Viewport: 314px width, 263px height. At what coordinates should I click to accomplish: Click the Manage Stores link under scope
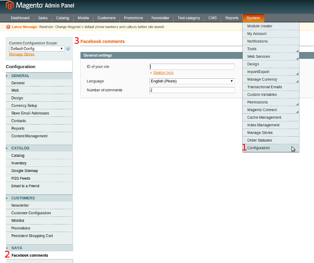coord(22,54)
